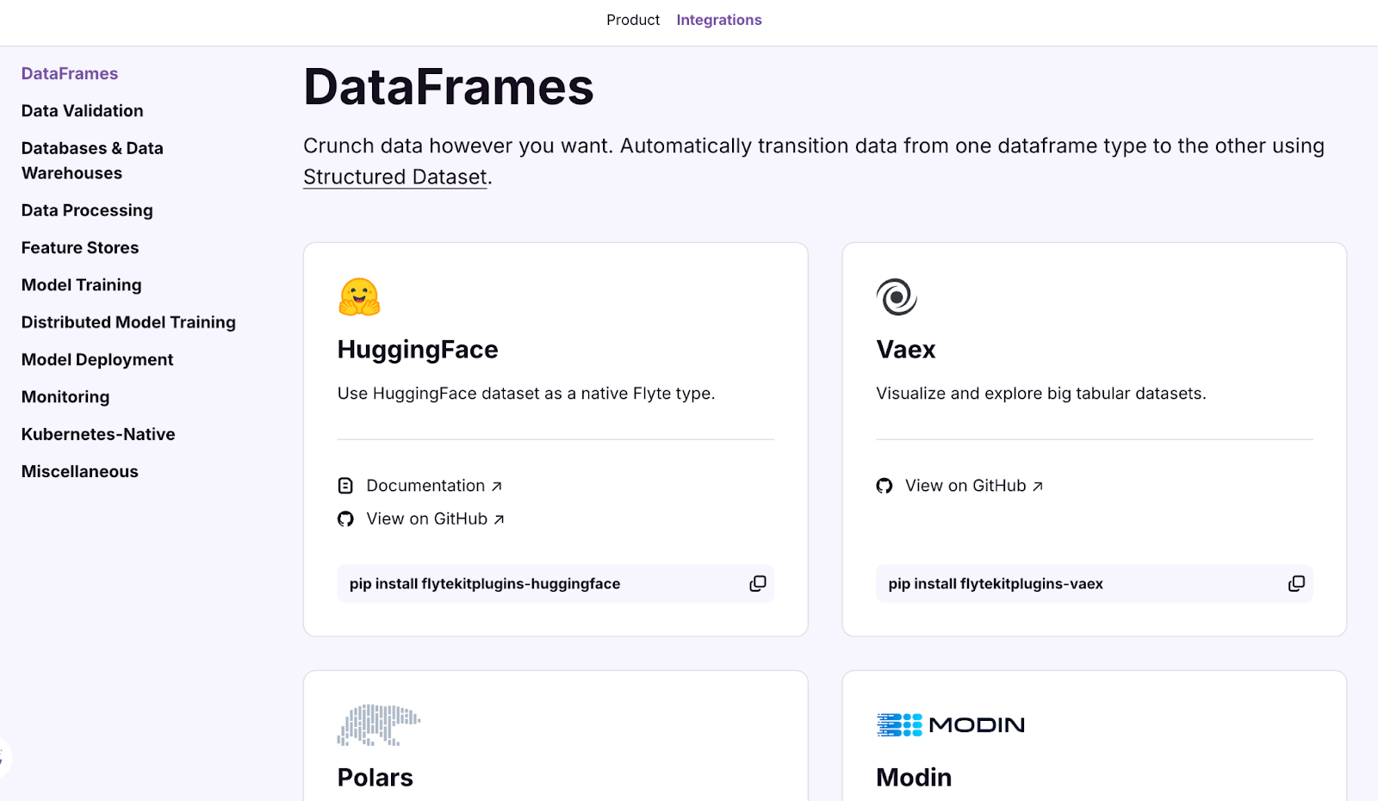The height and width of the screenshot is (801, 1378).
Task: Select Miscellaneous in the sidebar
Action: (x=80, y=471)
